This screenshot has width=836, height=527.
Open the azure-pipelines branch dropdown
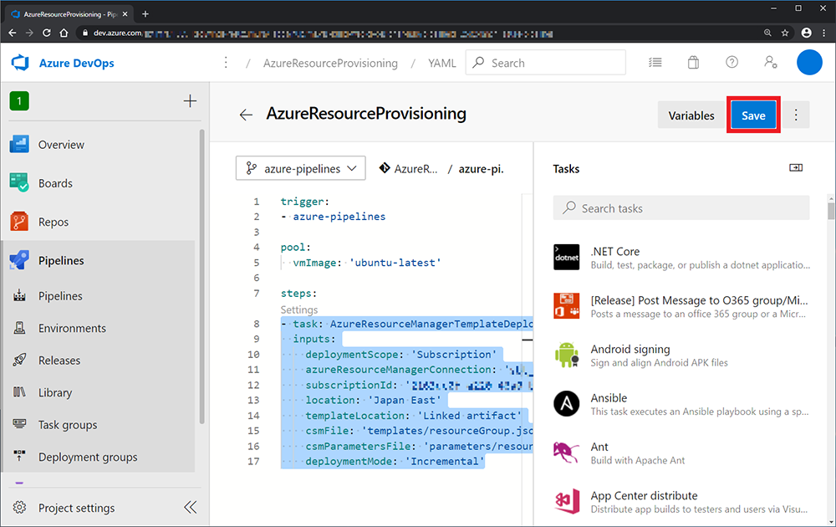(x=301, y=168)
